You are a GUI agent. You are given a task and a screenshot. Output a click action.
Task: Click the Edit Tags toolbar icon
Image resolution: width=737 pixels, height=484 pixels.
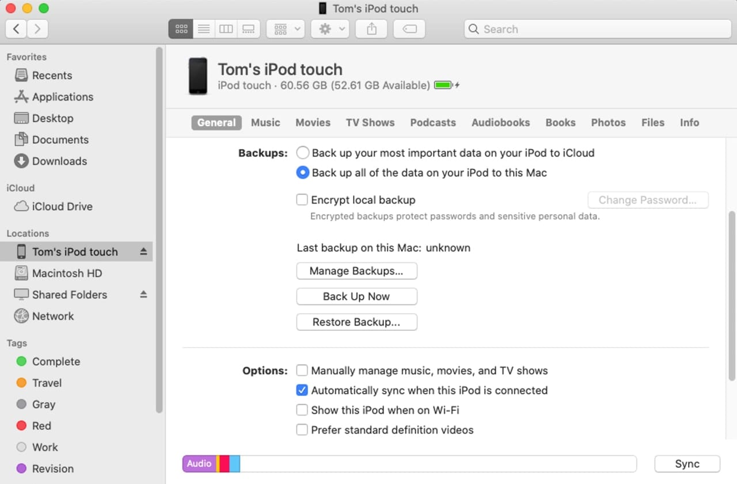[x=409, y=29]
